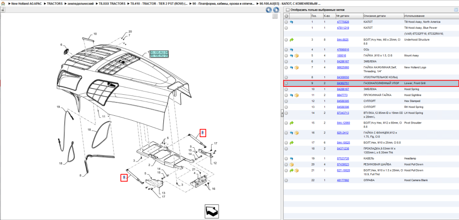Follow the '90.100.AU 05' reference in diagram
The image size is (459, 220).
159,55
